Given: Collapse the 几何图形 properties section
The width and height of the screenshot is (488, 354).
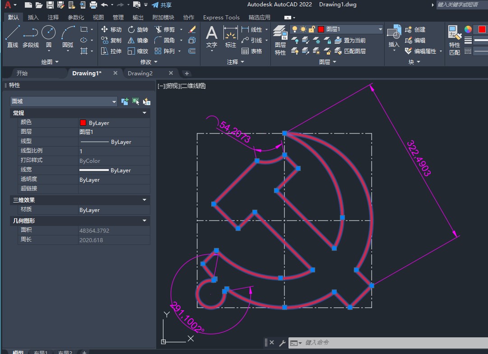Looking at the screenshot, I should tap(144, 221).
